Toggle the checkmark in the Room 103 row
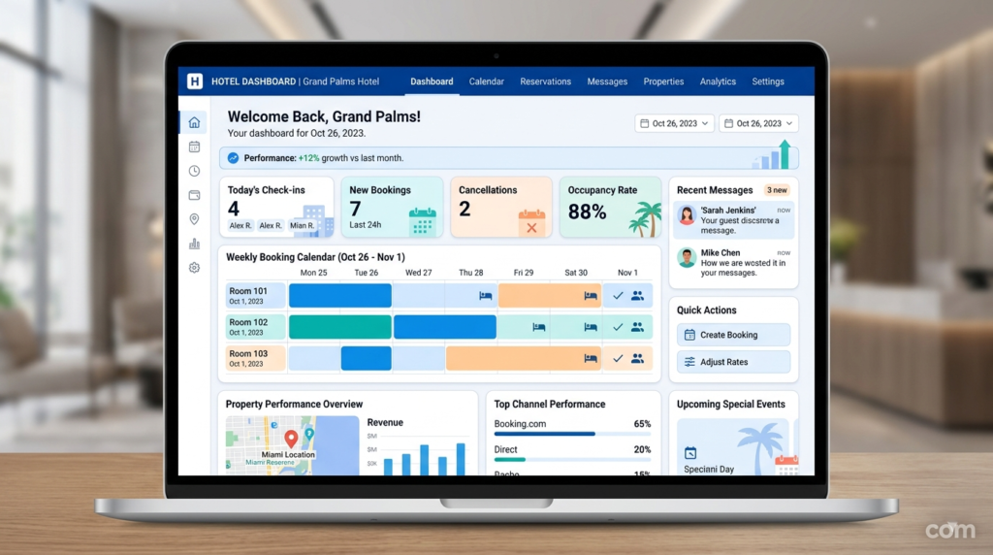 click(x=618, y=358)
